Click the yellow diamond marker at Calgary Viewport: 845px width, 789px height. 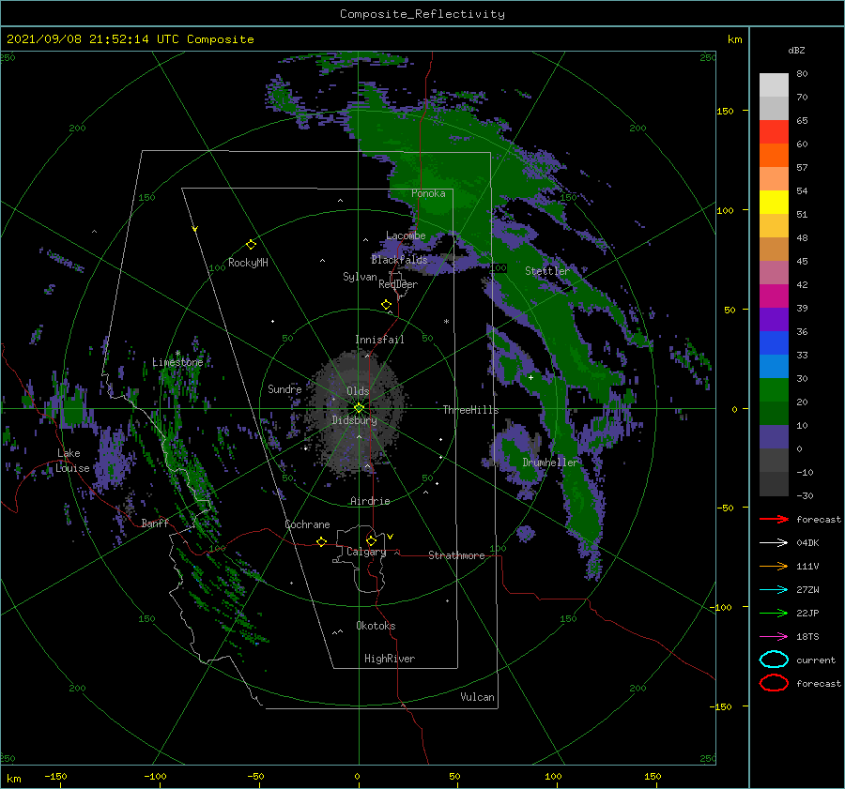tap(371, 540)
